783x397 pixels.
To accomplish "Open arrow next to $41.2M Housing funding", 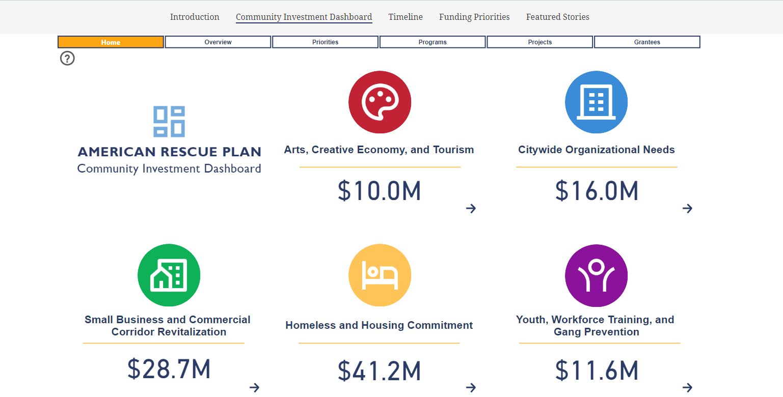I will [471, 388].
